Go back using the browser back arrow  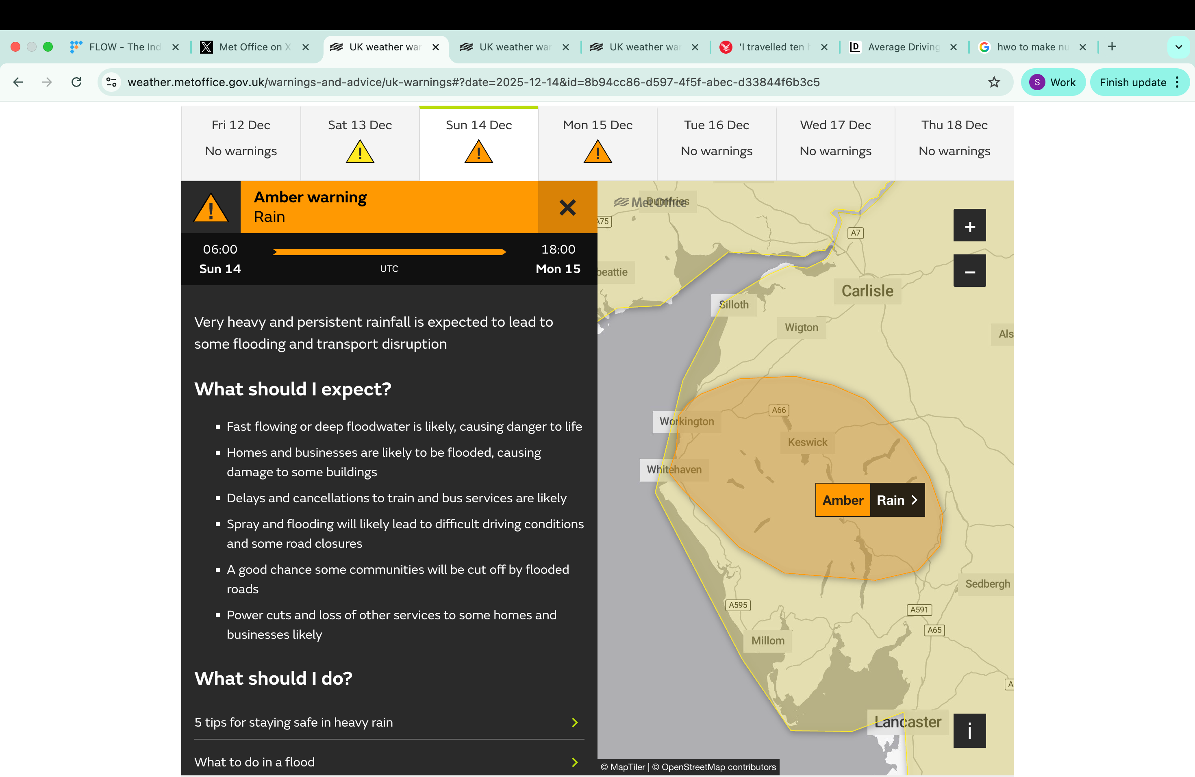tap(18, 82)
